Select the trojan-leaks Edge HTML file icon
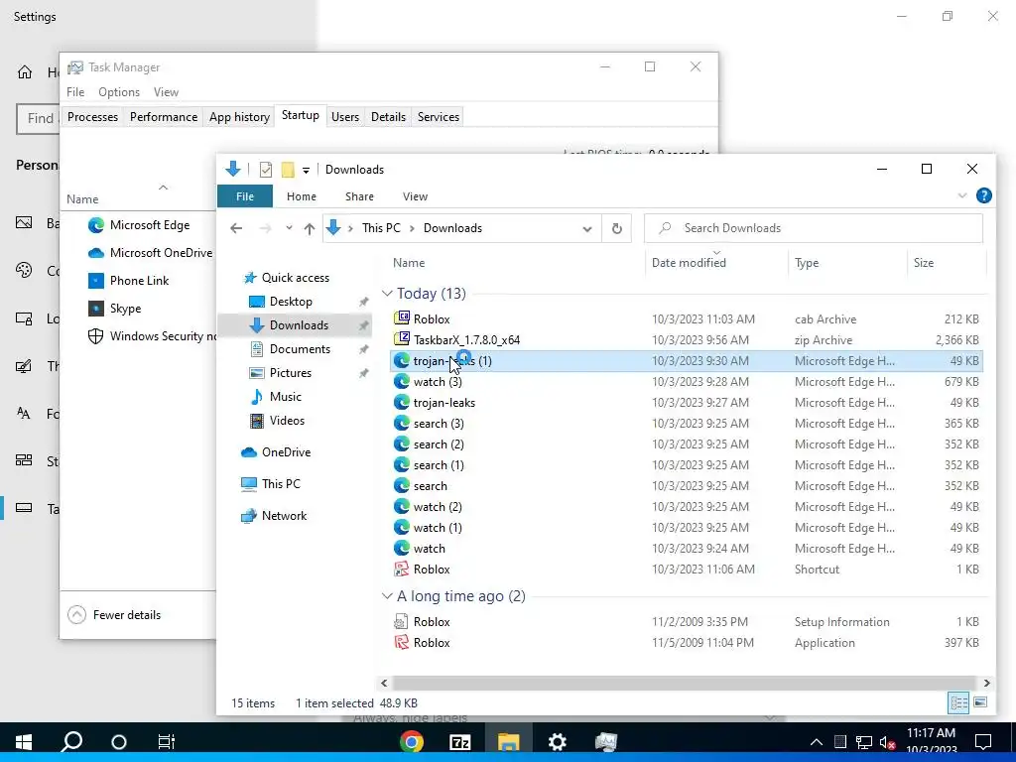 pyautogui.click(x=402, y=403)
